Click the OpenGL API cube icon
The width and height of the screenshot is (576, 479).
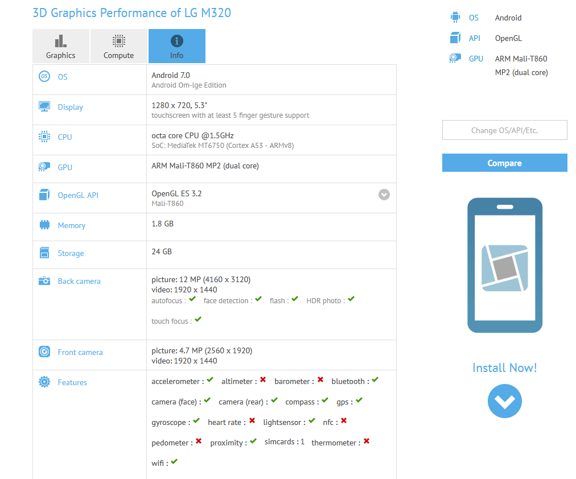[x=44, y=195]
